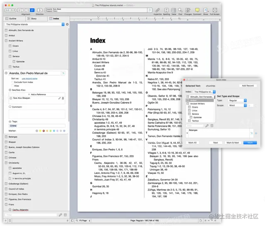Screen dimensions: 265x226
Task: Check Ancient Writers in Quick Index list
Action: tap(188, 103)
